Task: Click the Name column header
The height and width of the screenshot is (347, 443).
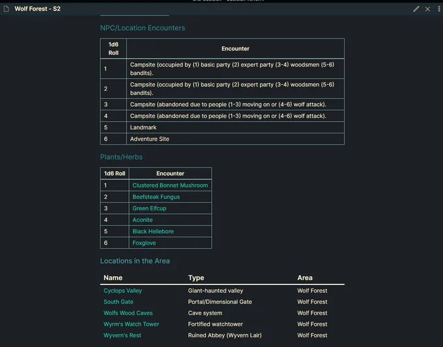Action: pos(113,278)
